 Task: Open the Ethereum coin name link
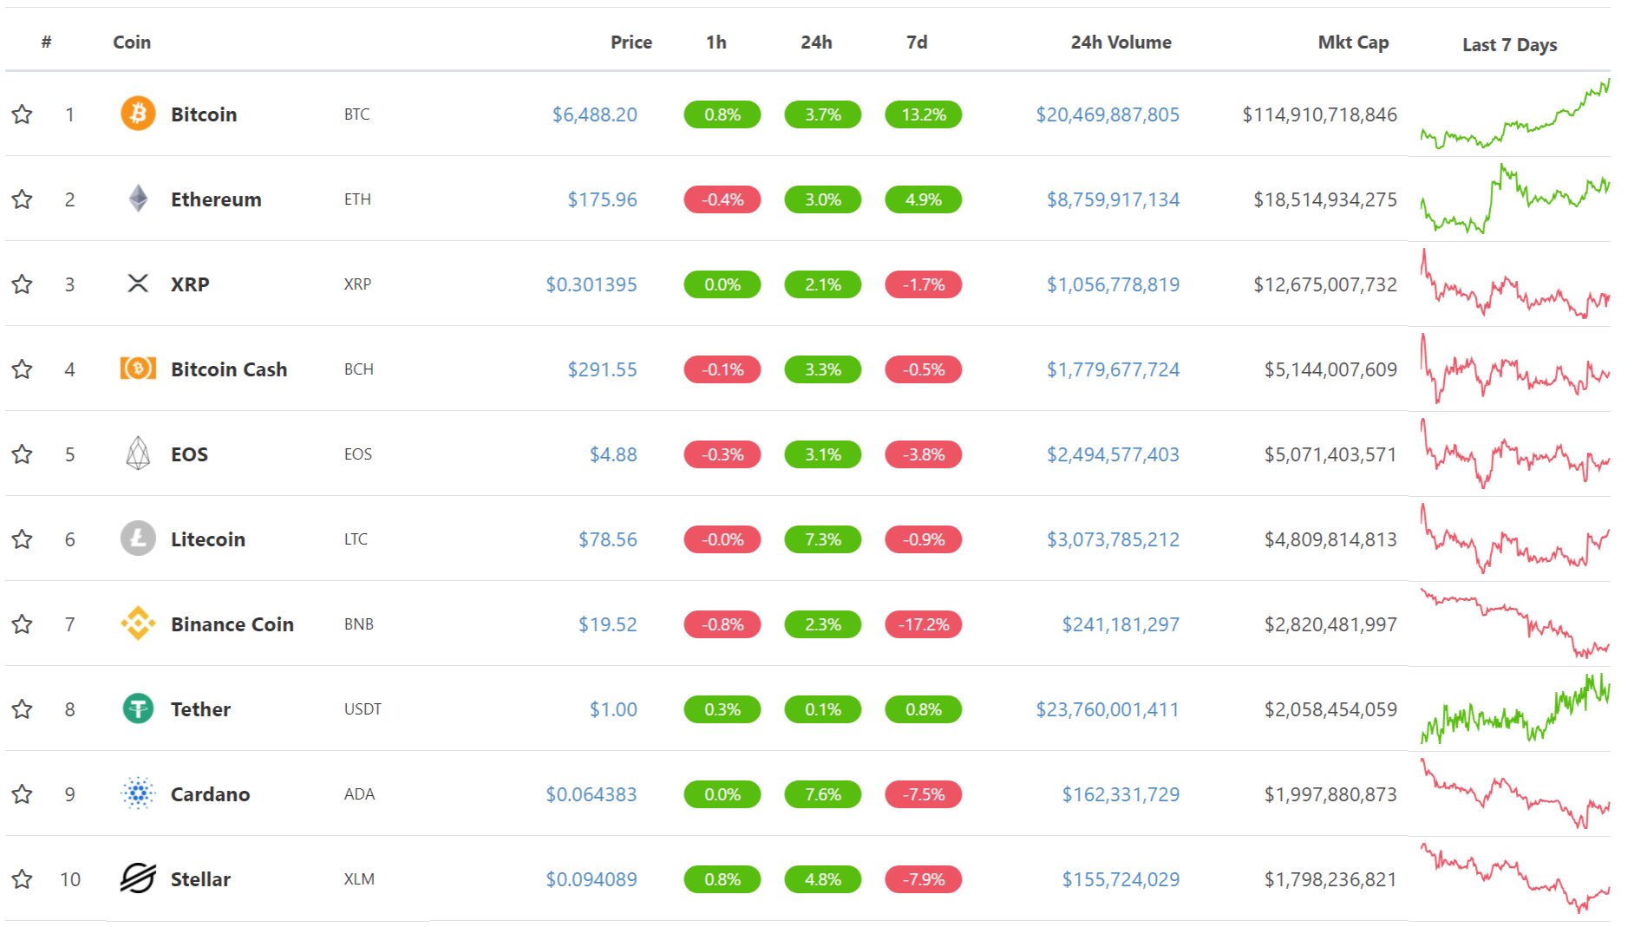point(216,199)
